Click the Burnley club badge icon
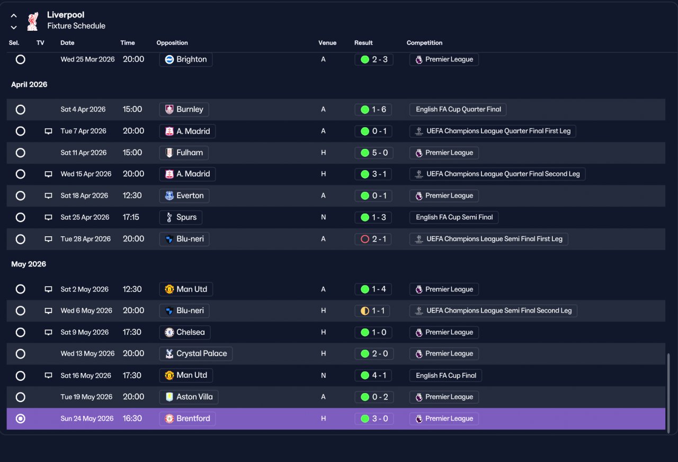The width and height of the screenshot is (678, 462). (169, 110)
